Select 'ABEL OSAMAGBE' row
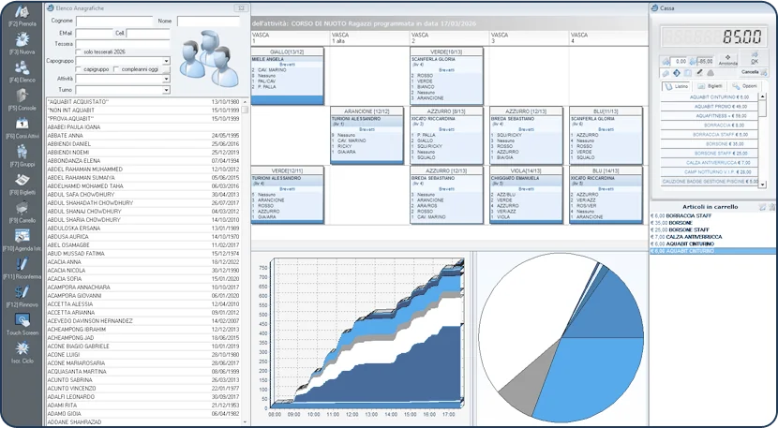778x428 pixels. pos(144,245)
